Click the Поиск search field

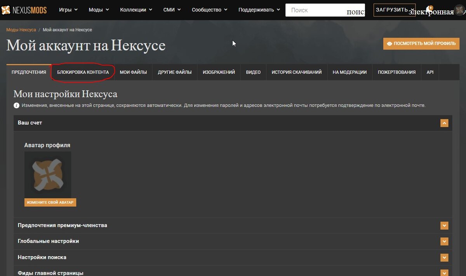(325, 10)
